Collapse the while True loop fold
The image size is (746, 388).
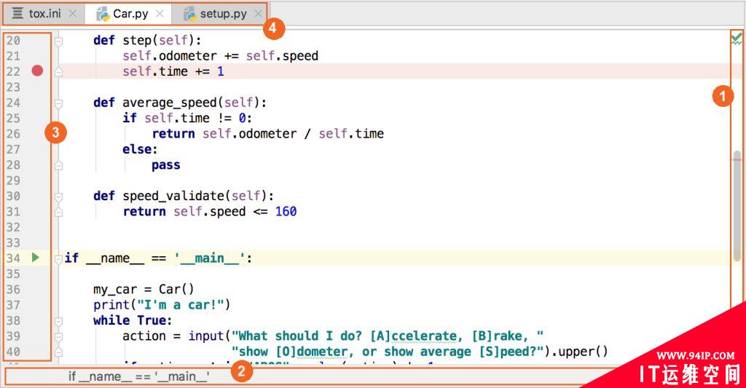pos(58,322)
